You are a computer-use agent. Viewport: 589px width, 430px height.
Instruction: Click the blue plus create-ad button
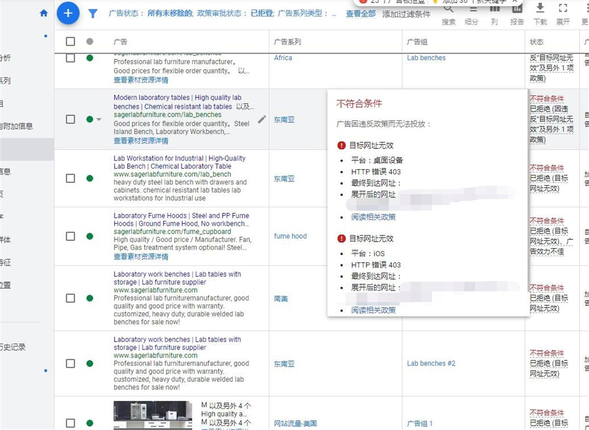(x=68, y=13)
